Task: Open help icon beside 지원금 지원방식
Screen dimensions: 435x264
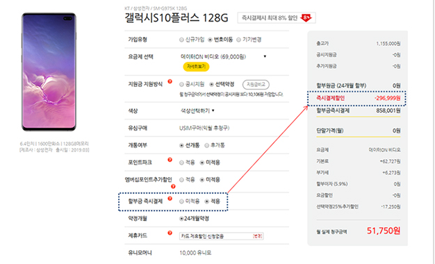Action: pos(170,81)
